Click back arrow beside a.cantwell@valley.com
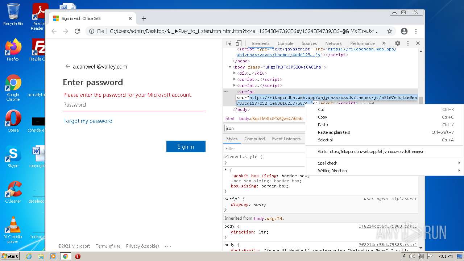This screenshot has width=464, height=261. point(67,66)
